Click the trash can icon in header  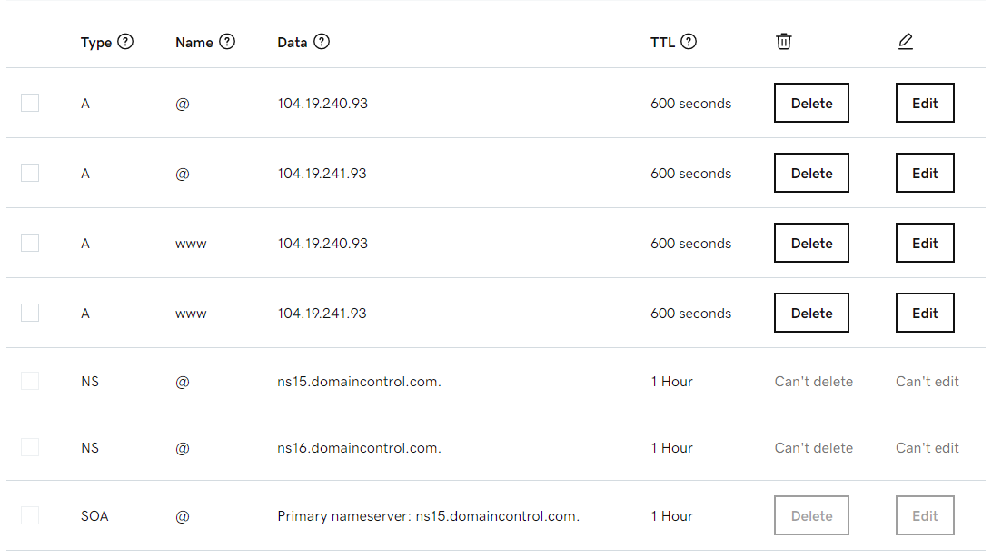(783, 42)
